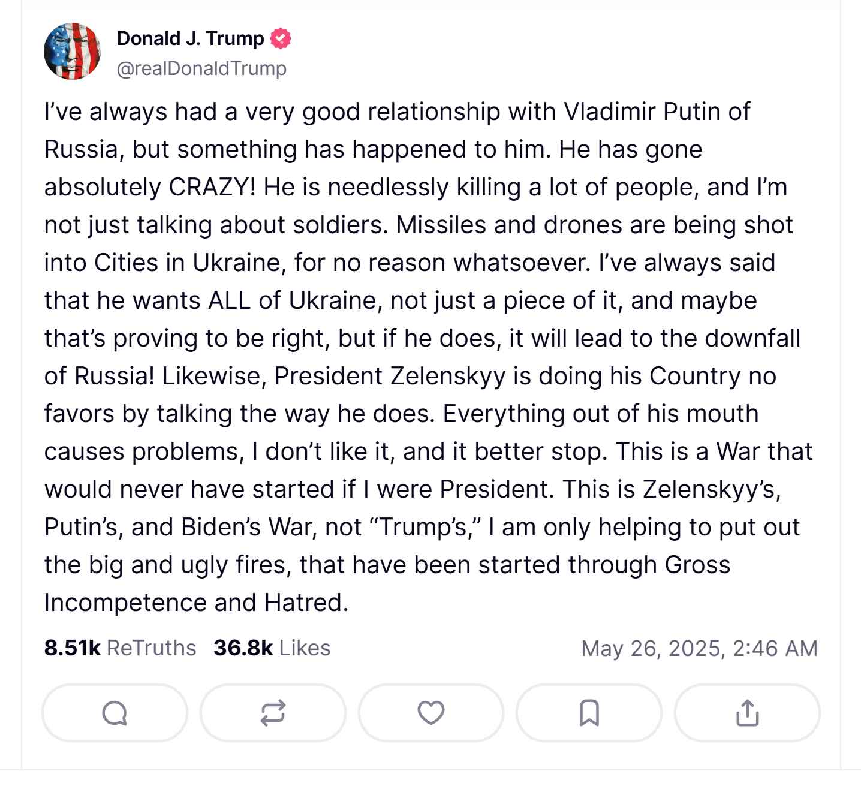The image size is (861, 789).
Task: Click the reply speech bubble icon
Action: [x=115, y=713]
